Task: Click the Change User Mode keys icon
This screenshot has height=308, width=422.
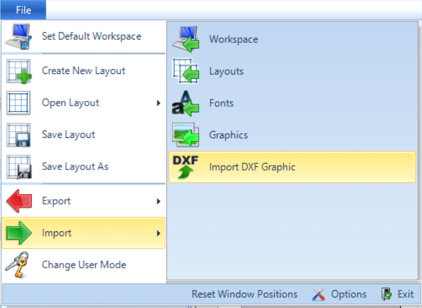Action: click(x=19, y=264)
